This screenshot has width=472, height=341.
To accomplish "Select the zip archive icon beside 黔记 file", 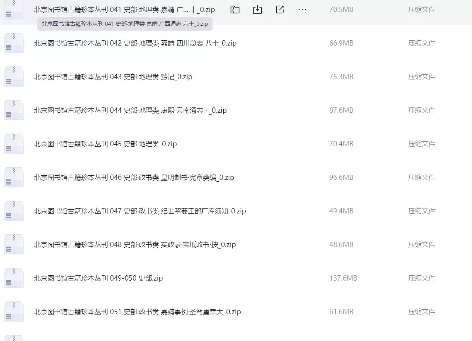I will click(x=14, y=76).
